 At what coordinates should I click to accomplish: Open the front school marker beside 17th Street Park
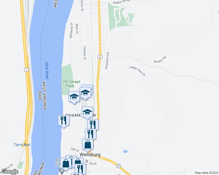click(x=85, y=93)
